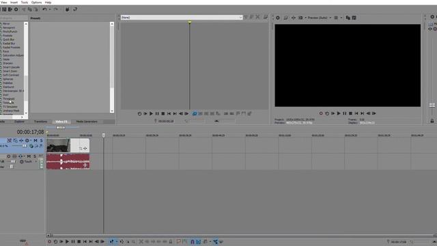Select the Soft Contrast effect

coord(11,75)
